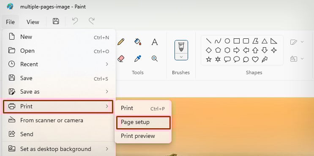Select the Eraser tool

click(121, 59)
